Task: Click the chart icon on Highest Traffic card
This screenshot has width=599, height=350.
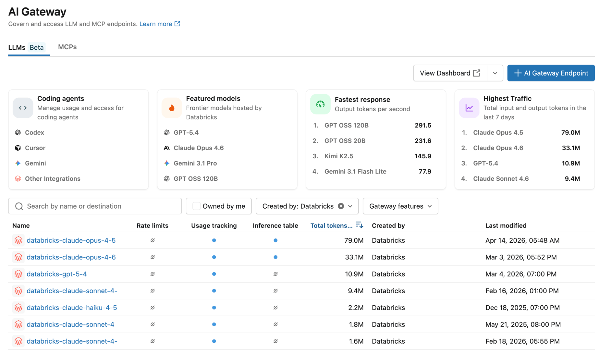Action: click(469, 108)
